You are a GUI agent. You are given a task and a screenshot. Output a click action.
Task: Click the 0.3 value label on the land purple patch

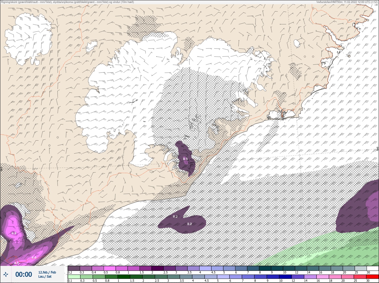185,159
